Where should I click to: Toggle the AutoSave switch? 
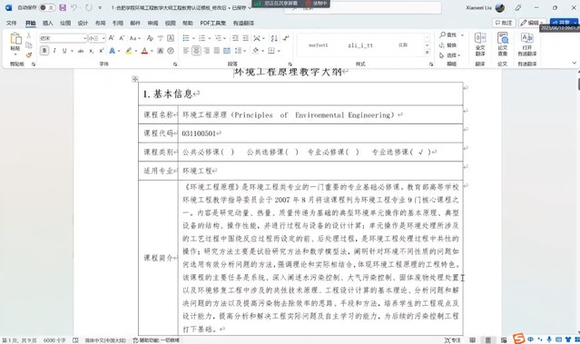[46, 7]
